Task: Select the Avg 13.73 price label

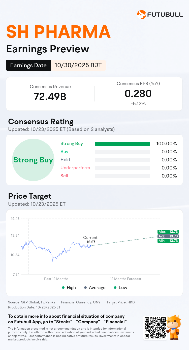Action: pos(168,236)
